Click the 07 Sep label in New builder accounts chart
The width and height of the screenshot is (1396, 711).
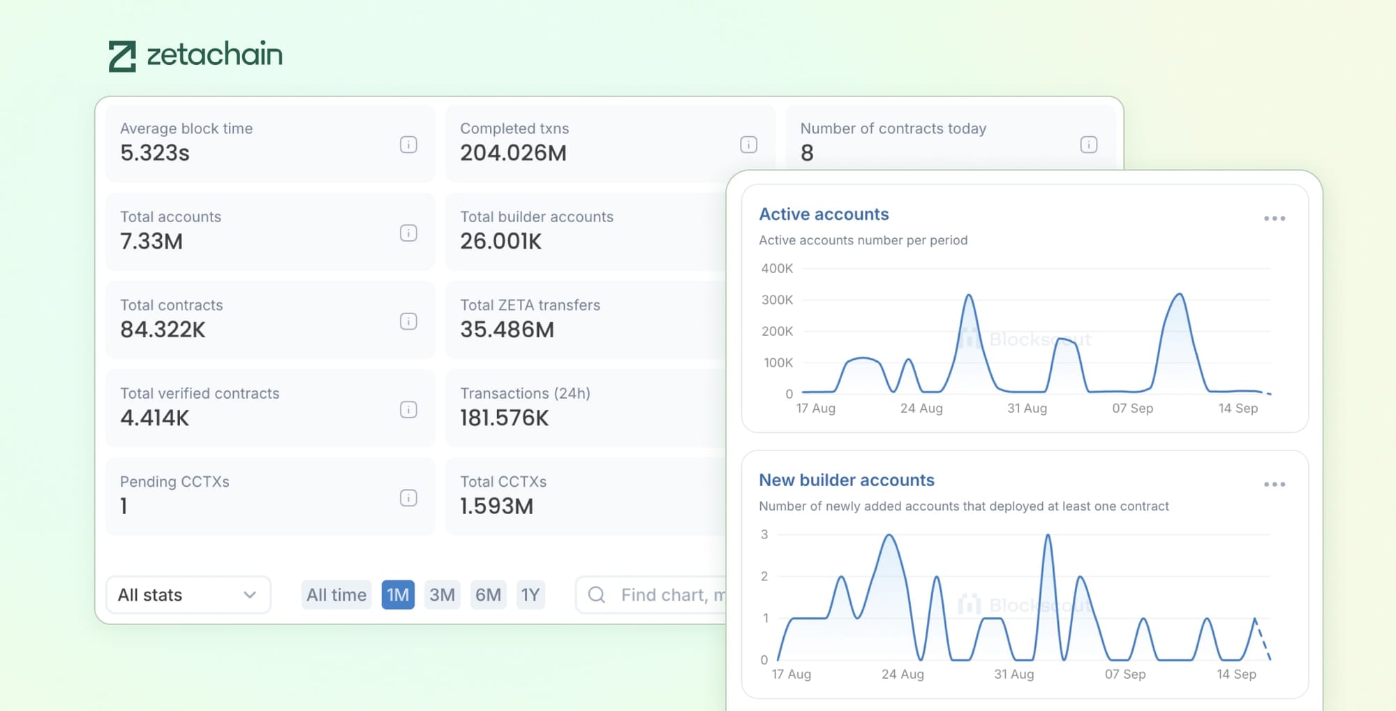tap(1125, 674)
